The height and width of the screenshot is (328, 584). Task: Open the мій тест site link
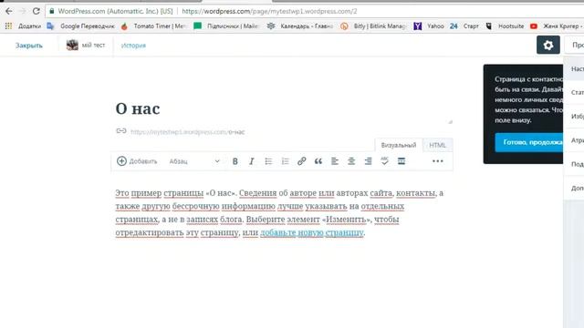(x=86, y=45)
